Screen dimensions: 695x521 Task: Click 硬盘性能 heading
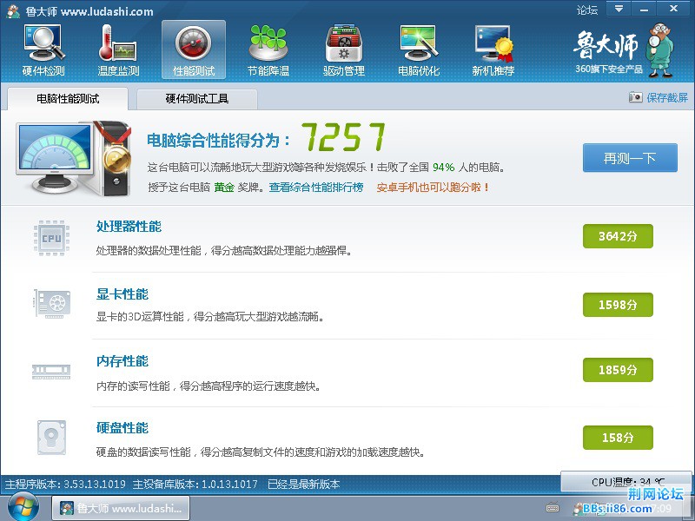click(122, 428)
